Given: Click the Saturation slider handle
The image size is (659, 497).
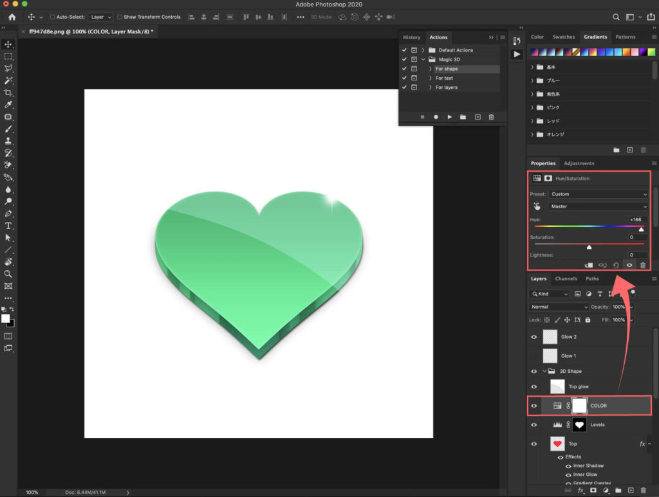Looking at the screenshot, I should [x=589, y=247].
